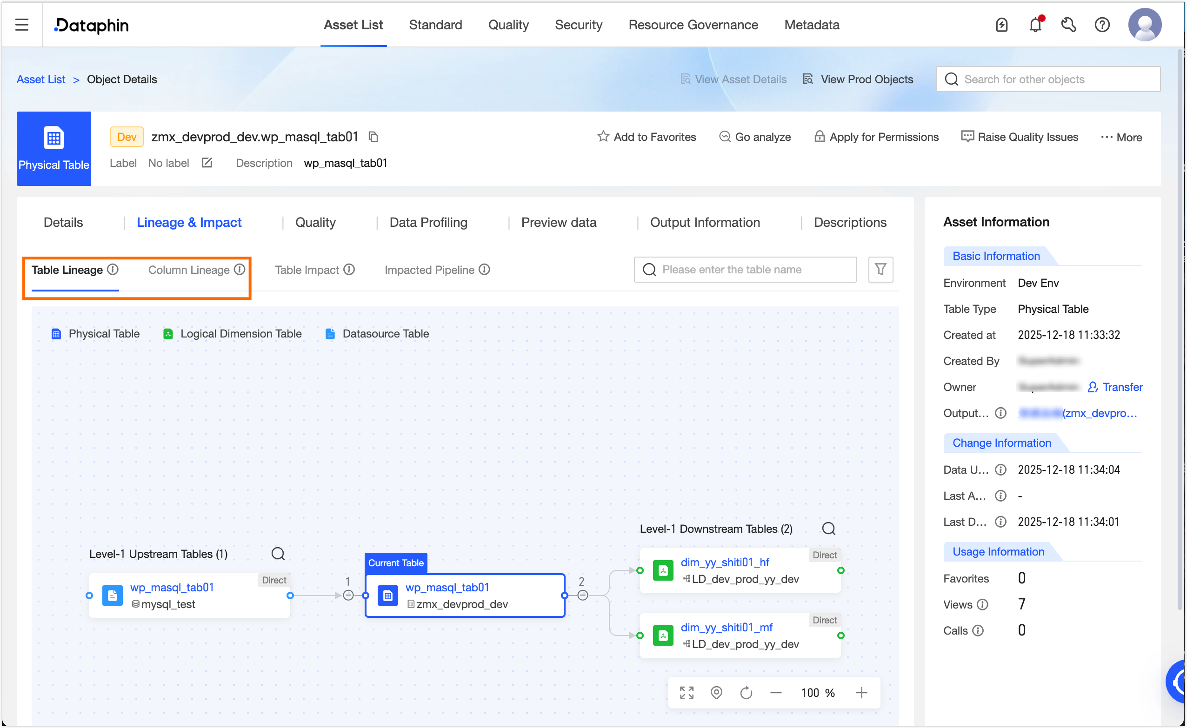Click the fit-to-screen icon in canvas toolbar

tap(687, 692)
